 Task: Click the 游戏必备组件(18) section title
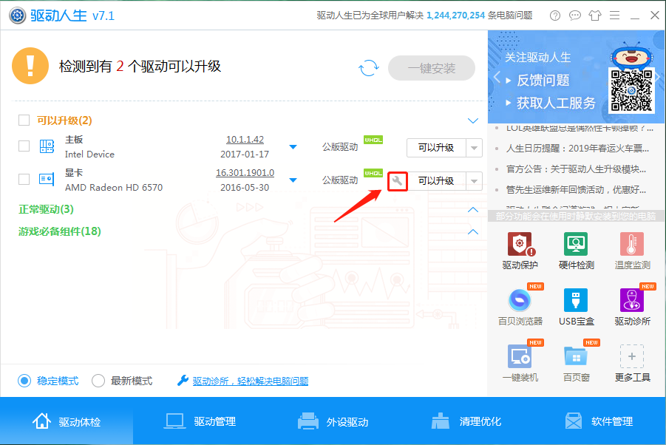click(59, 231)
